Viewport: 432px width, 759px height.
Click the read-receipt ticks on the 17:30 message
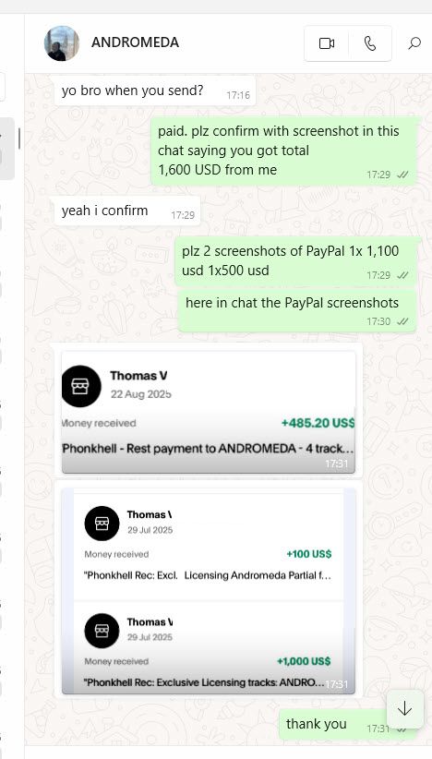[x=402, y=321]
